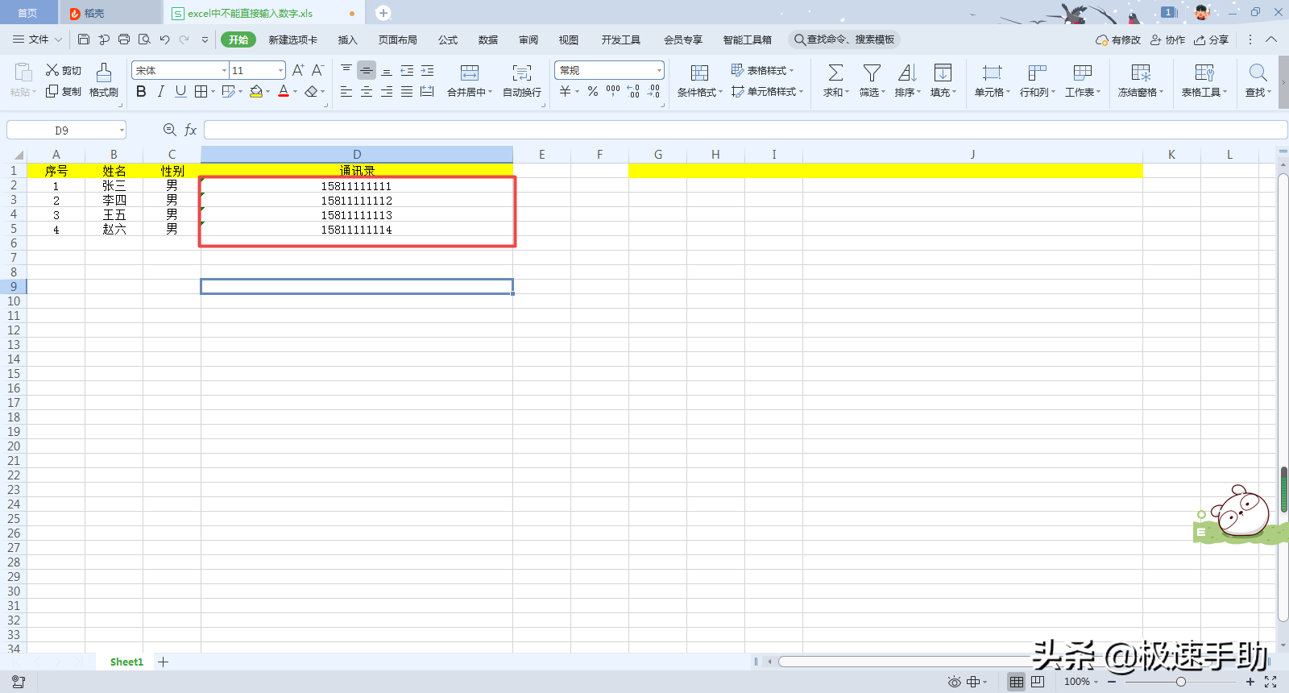Expand the font size dropdown
Viewport: 1289px width, 693px height.
pos(280,71)
